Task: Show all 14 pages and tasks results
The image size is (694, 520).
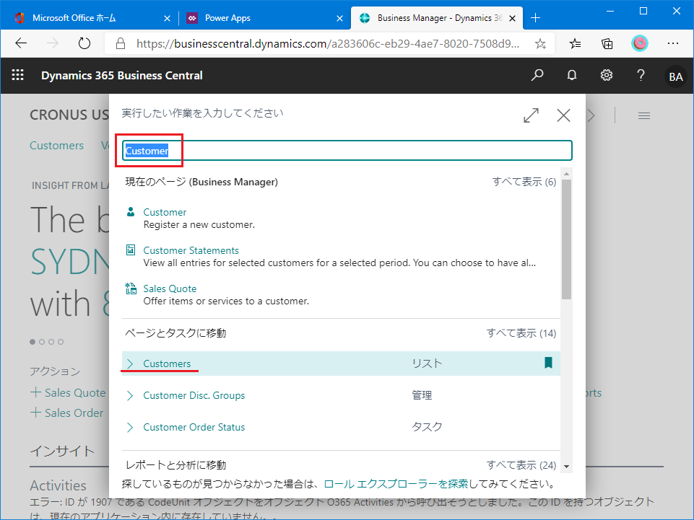Action: pyautogui.click(x=521, y=333)
